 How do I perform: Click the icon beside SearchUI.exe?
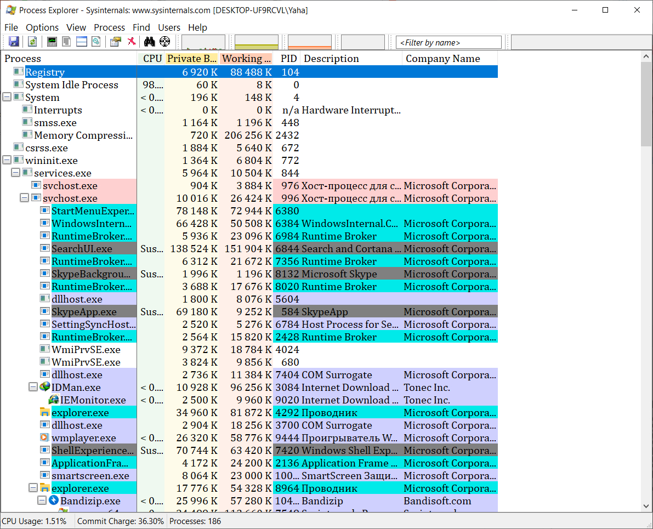(x=45, y=248)
